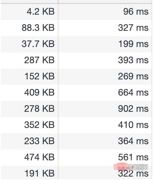This screenshot has width=154, height=180.
Task: Click the 902 ms time value
Action: coord(133,109)
